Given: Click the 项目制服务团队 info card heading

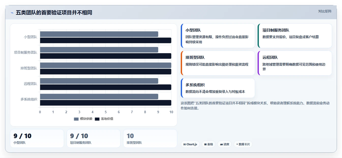Looking at the screenshot, I should (276, 30).
